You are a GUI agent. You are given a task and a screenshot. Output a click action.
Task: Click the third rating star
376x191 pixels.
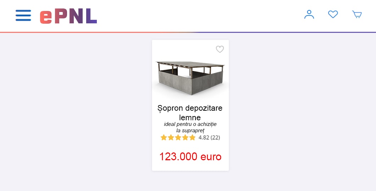(178, 138)
